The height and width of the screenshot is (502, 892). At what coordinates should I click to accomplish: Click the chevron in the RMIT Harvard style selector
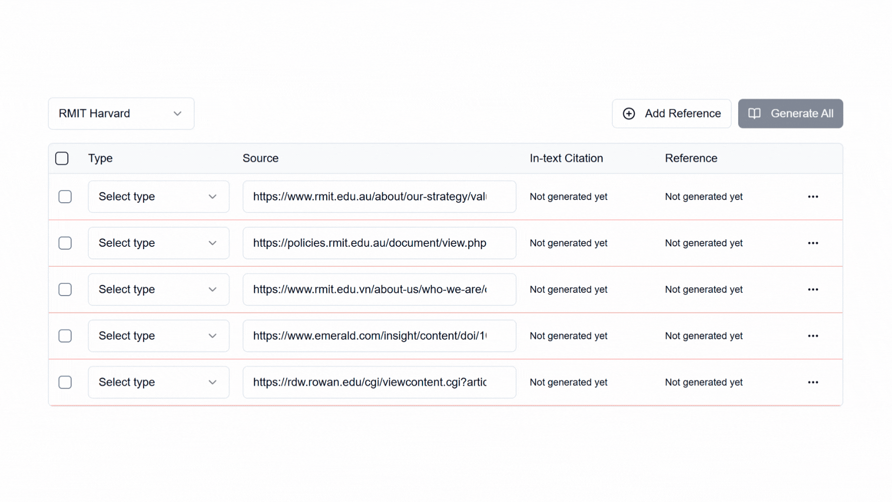point(177,113)
